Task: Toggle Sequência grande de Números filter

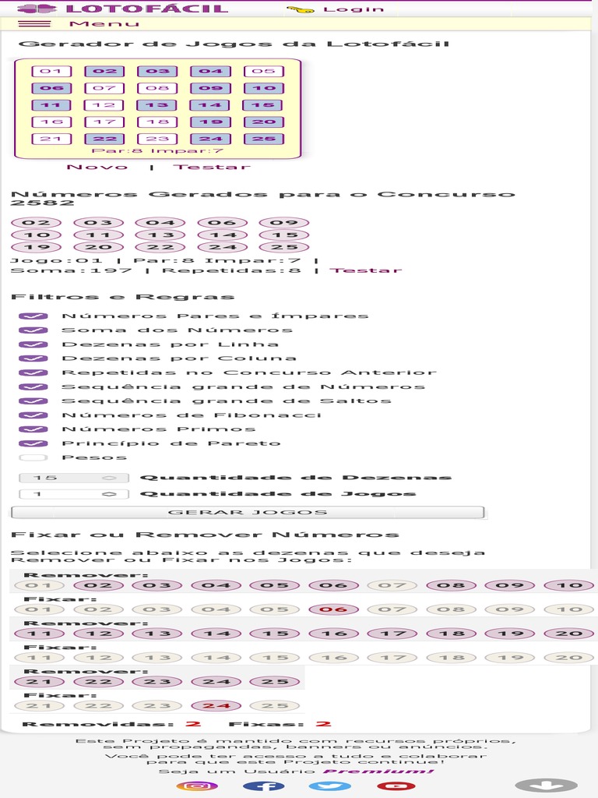Action: pos(33,387)
